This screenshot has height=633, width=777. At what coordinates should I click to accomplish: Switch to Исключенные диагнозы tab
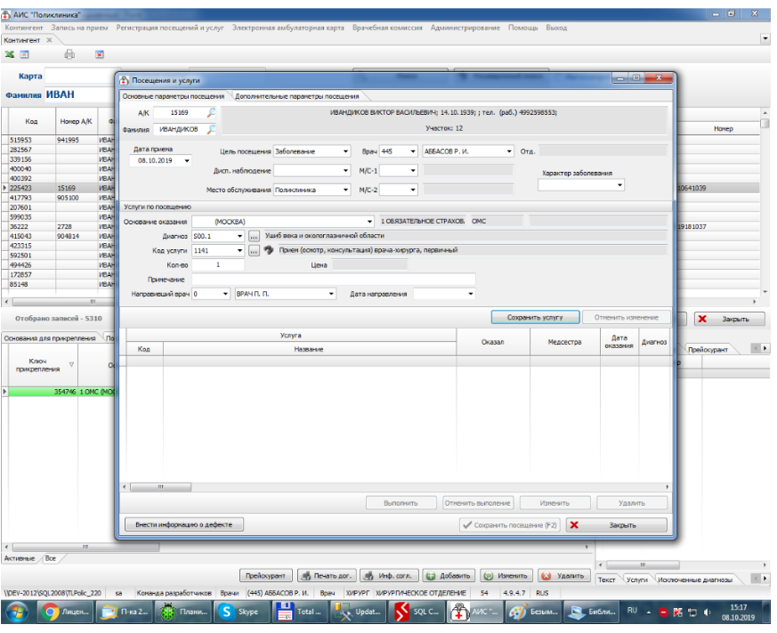[695, 580]
